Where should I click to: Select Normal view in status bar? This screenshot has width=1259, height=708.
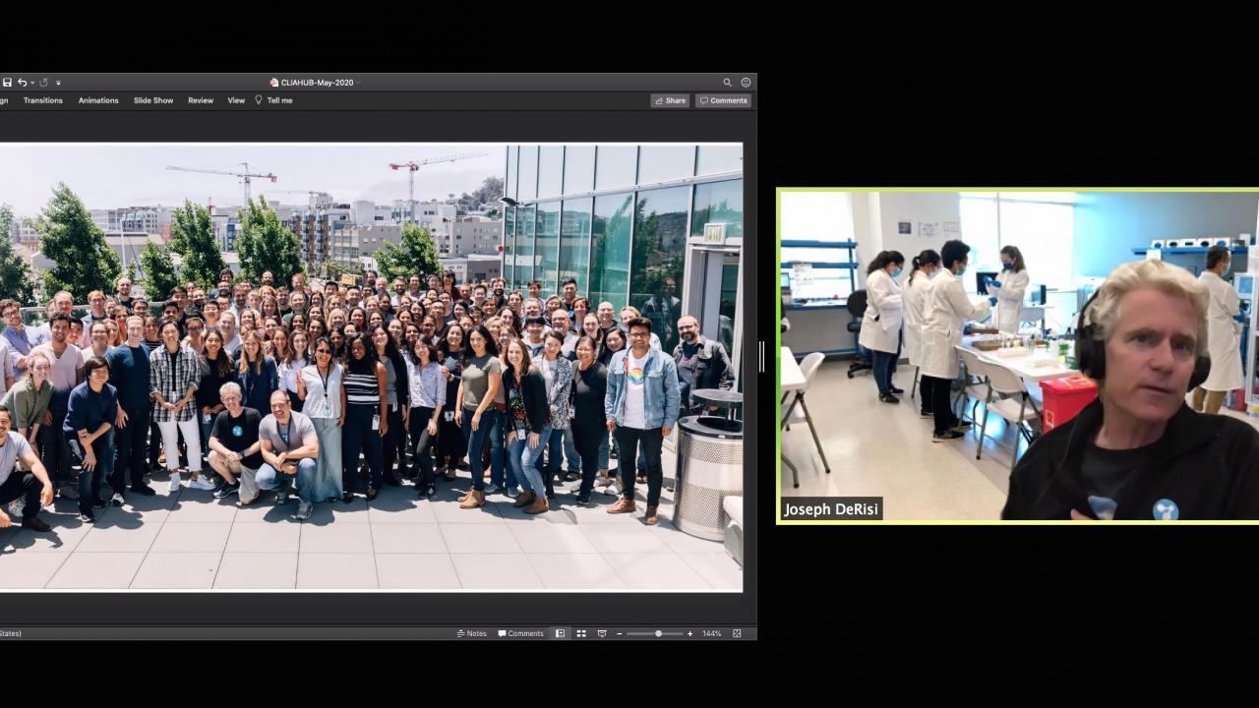(561, 633)
